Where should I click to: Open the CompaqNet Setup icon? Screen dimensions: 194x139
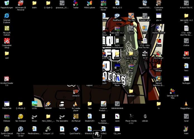(x=7, y=41)
